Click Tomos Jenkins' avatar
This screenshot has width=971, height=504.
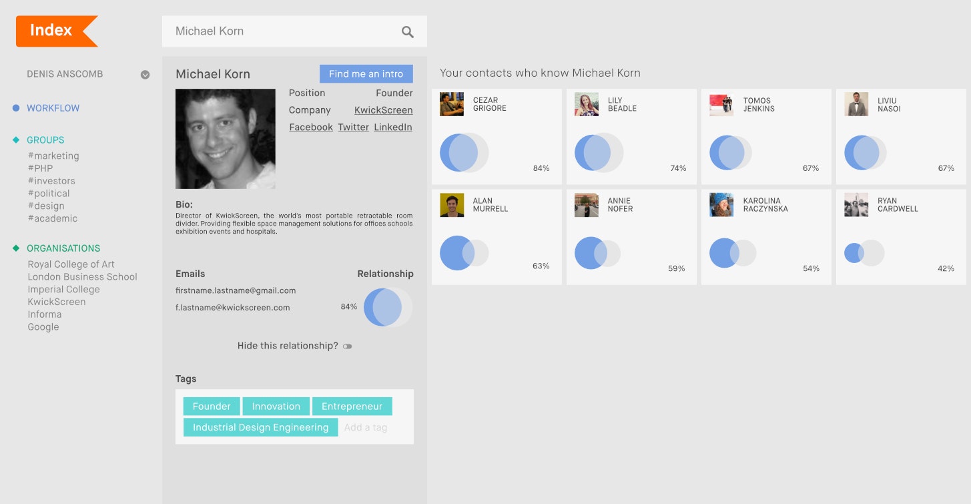(x=721, y=104)
